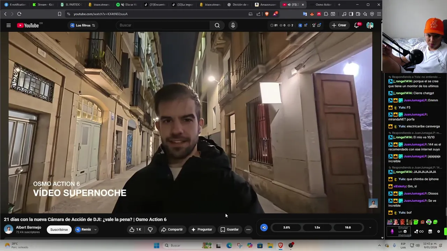Go back in browser history
The image size is (447, 251).
[x=5, y=14]
